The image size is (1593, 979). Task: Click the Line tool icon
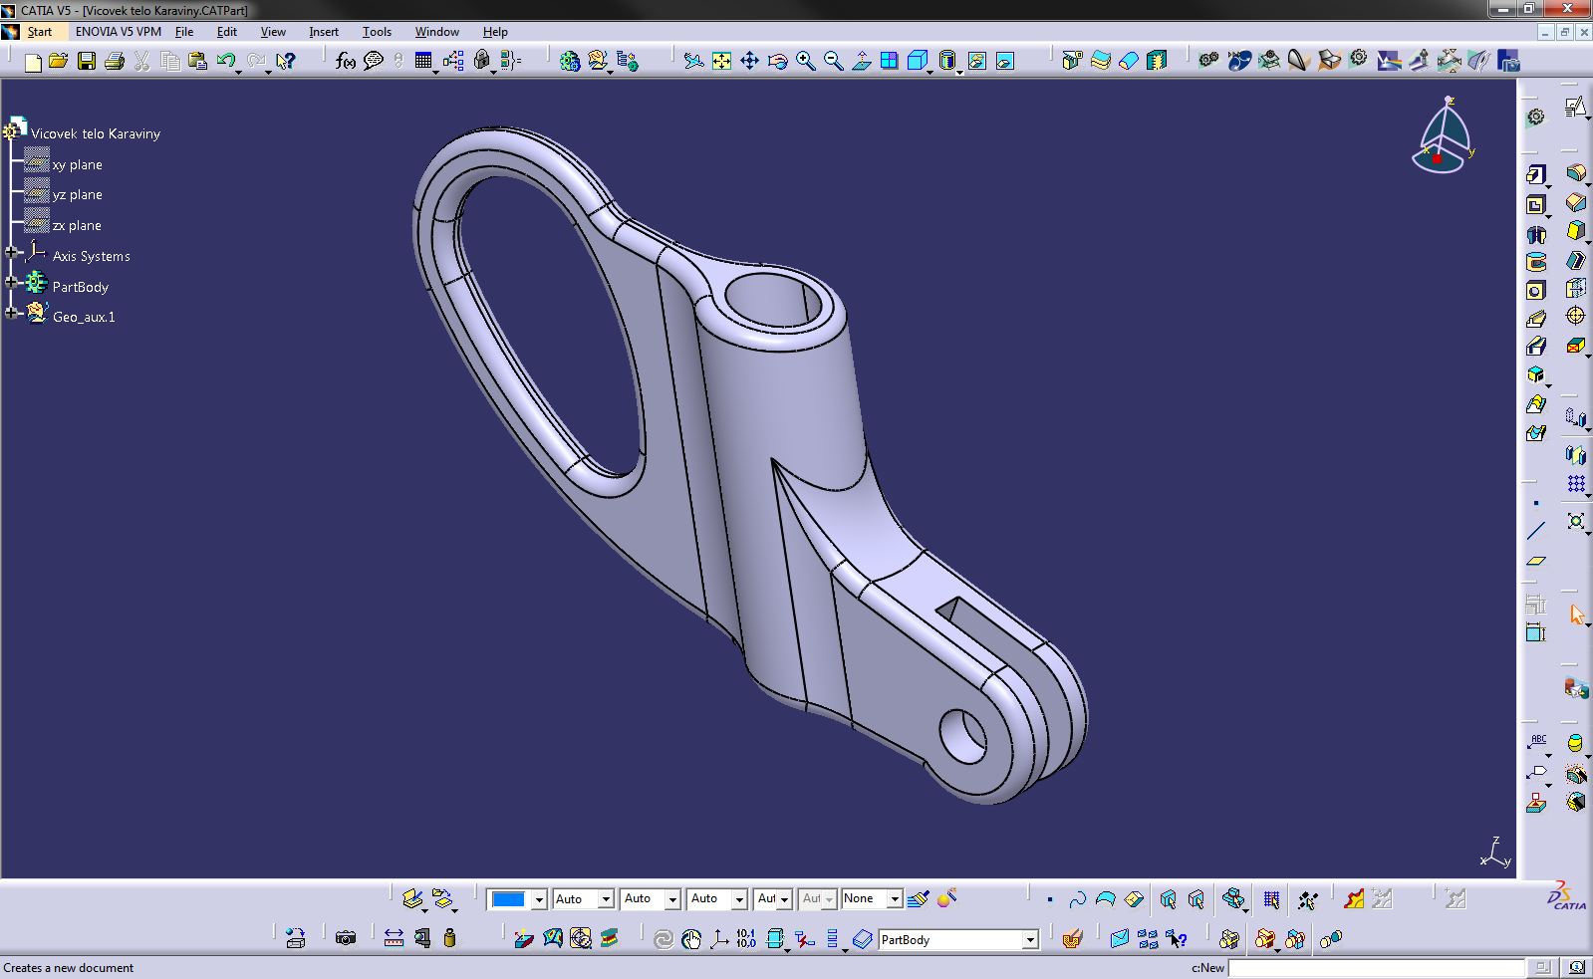click(x=1536, y=531)
